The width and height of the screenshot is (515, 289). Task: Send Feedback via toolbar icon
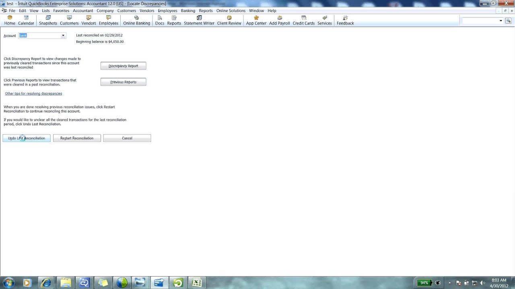click(x=345, y=20)
